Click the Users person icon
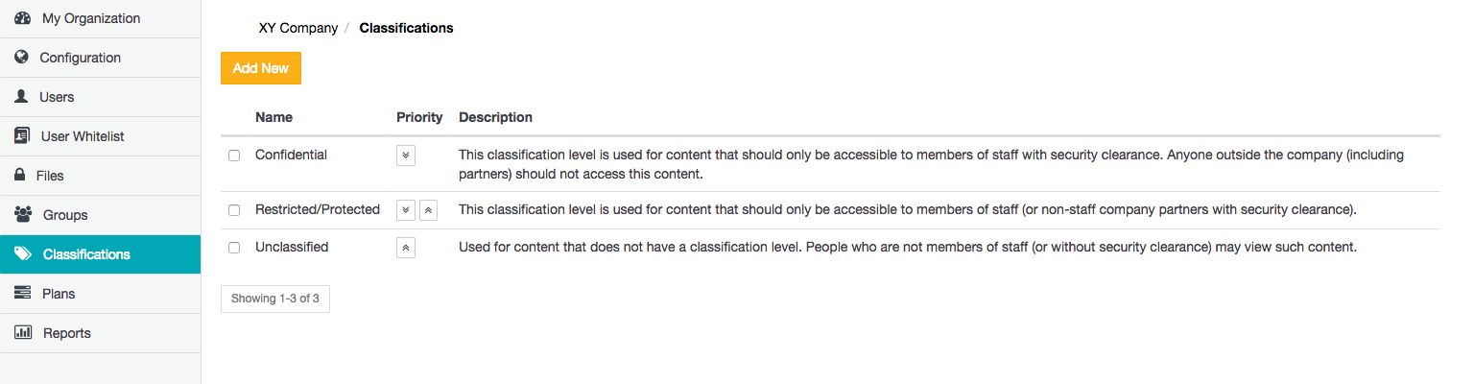The image size is (1474, 384). coord(21,97)
